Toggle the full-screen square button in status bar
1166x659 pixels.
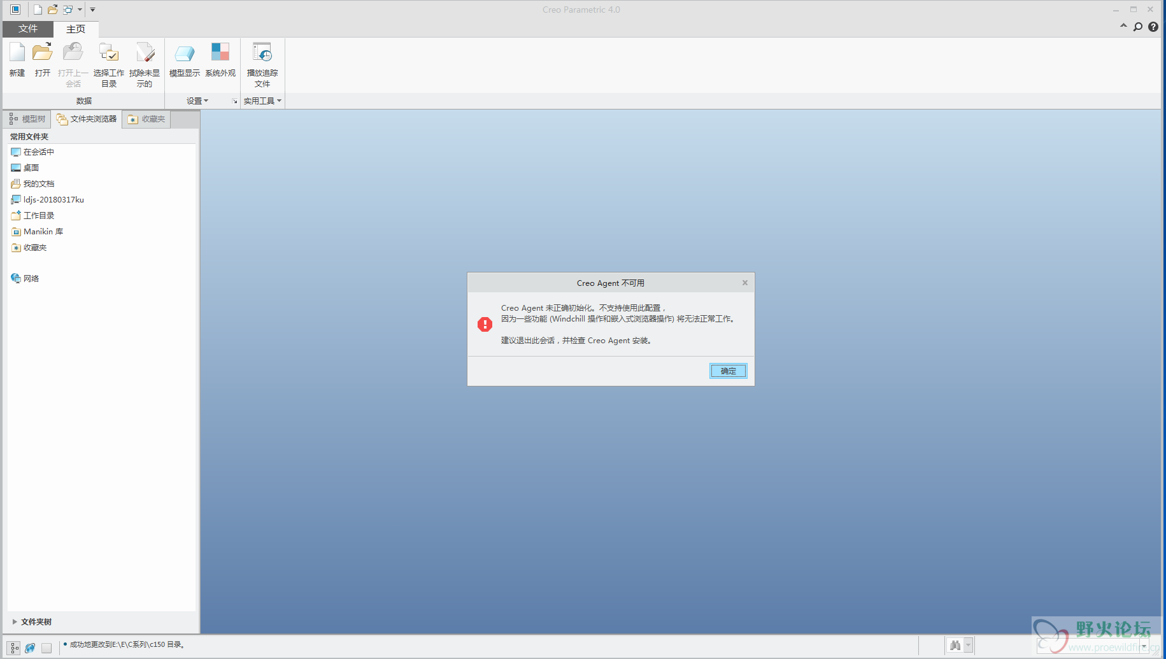click(x=46, y=648)
